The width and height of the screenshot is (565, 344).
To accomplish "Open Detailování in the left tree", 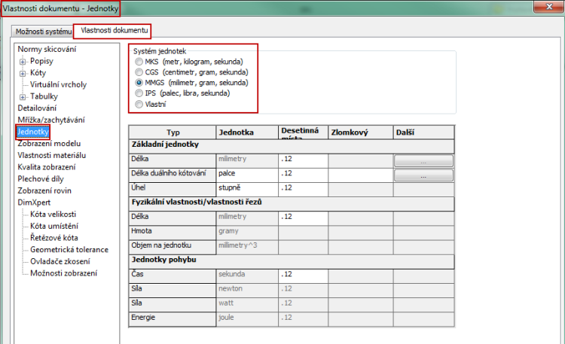I will point(37,108).
